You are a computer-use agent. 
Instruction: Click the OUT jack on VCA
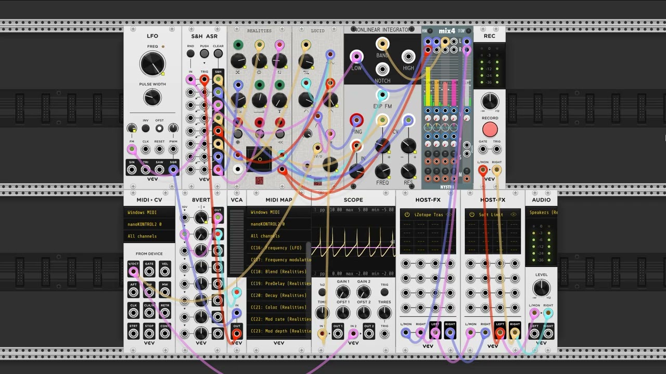tap(237, 333)
